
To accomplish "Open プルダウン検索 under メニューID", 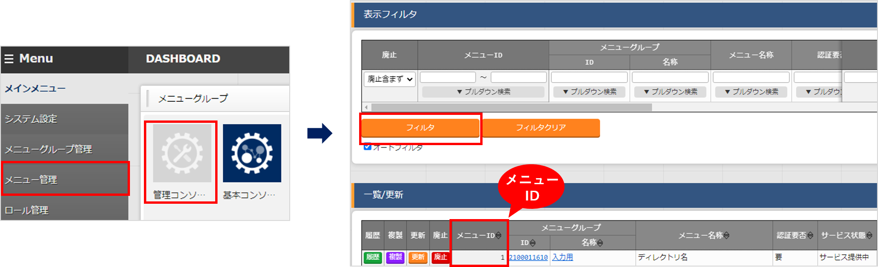I will [x=483, y=92].
